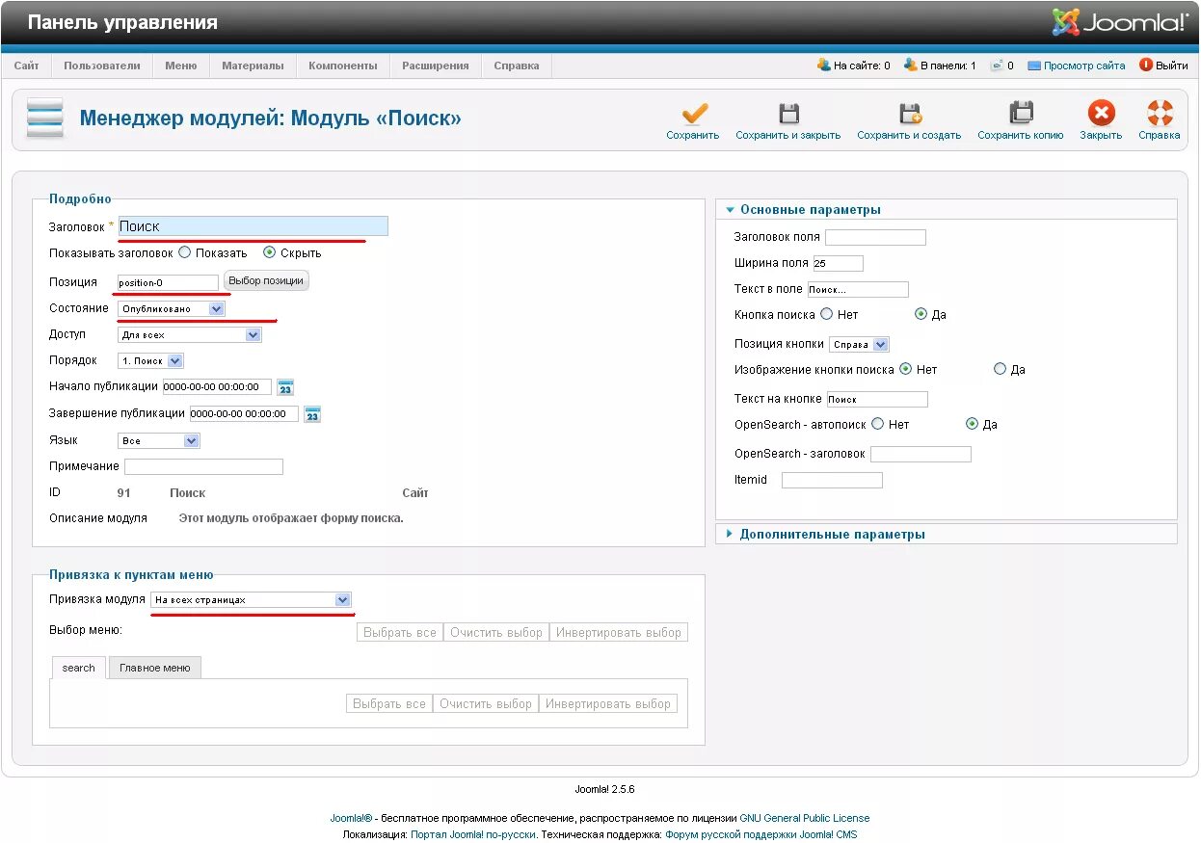Click Инвертировать выбор beside Выбор меню

619,633
